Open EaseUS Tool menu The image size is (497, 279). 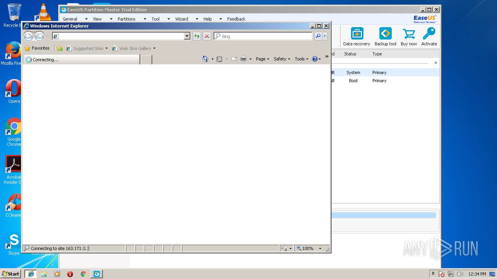point(155,19)
